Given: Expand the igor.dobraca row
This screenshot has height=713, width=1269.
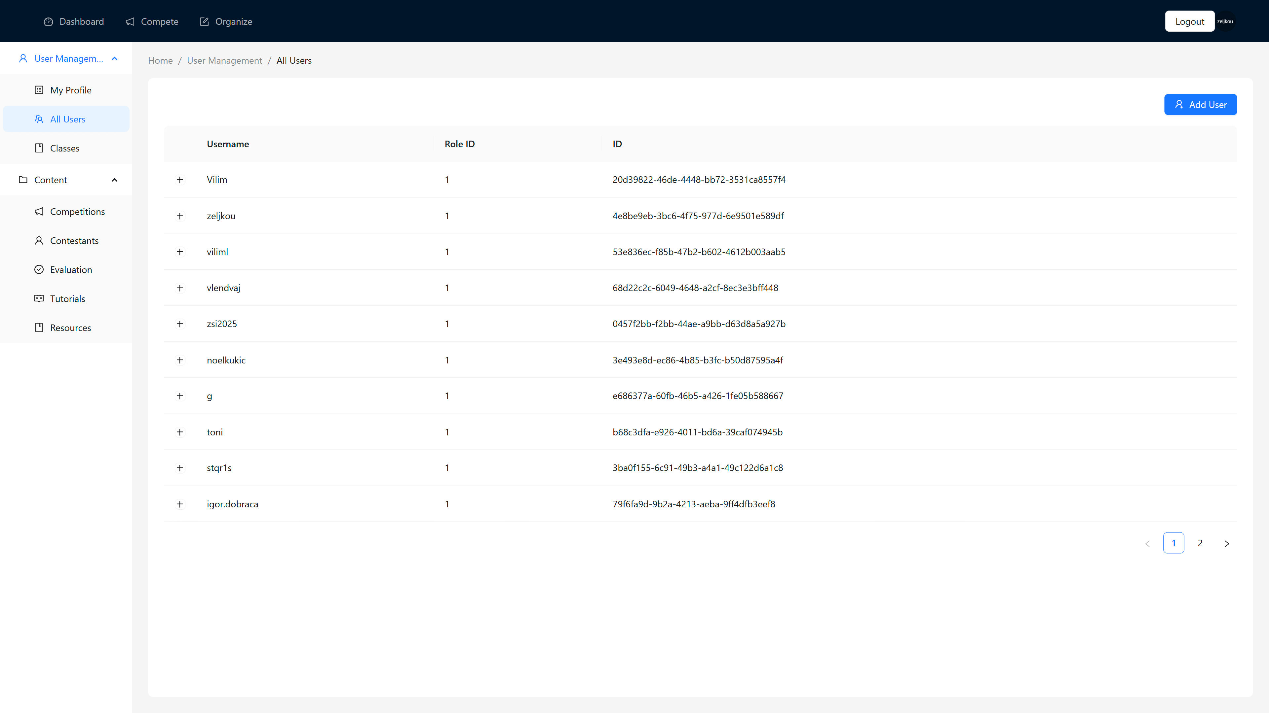Looking at the screenshot, I should [180, 504].
